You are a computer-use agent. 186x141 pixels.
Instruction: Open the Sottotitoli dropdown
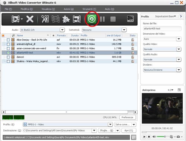click(124, 30)
